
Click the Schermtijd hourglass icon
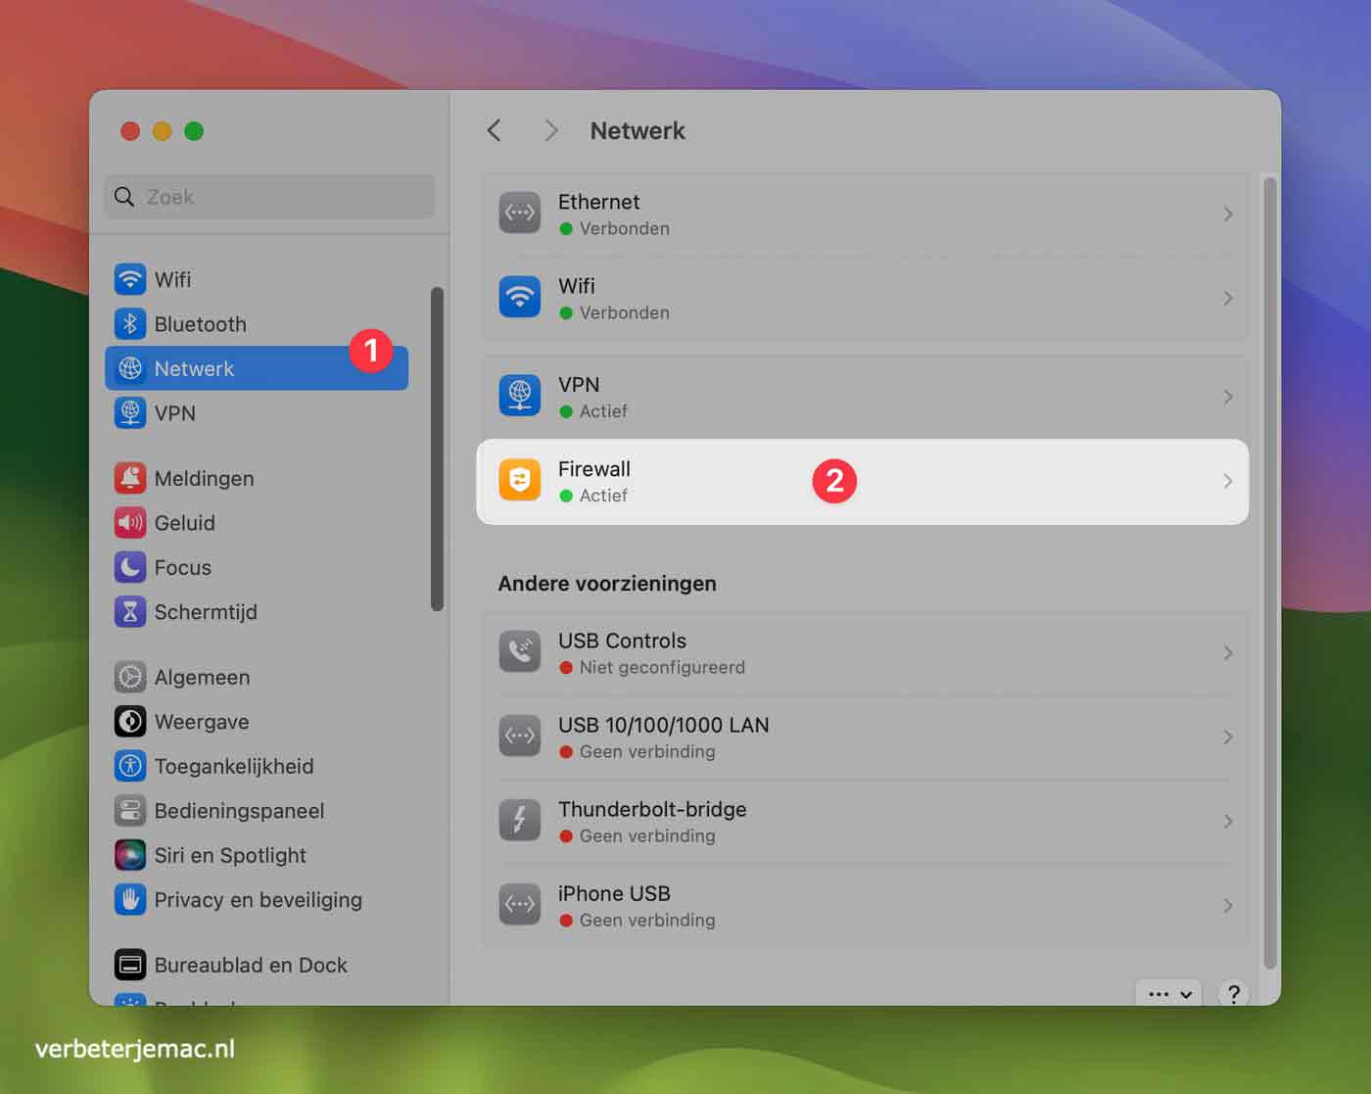pyautogui.click(x=129, y=612)
